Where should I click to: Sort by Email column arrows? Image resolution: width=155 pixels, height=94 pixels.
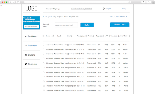coord(72,36)
